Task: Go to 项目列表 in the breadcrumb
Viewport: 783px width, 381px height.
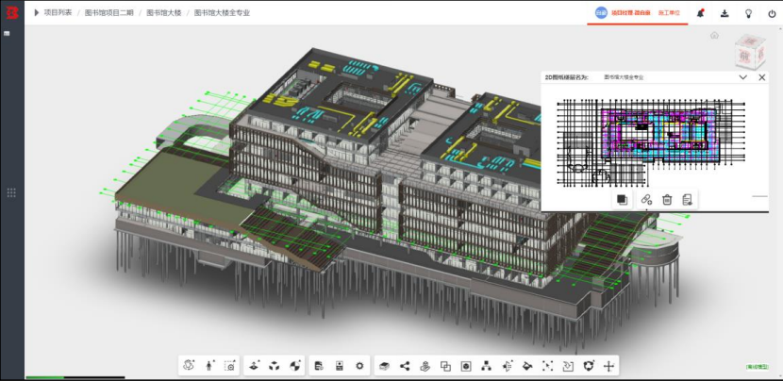Action: (x=58, y=13)
